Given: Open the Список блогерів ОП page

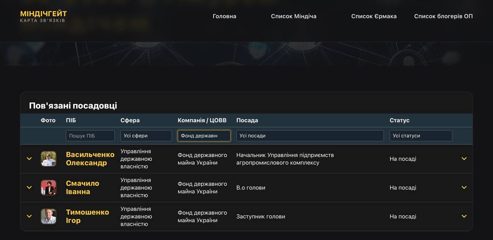Looking at the screenshot, I should pyautogui.click(x=443, y=16).
